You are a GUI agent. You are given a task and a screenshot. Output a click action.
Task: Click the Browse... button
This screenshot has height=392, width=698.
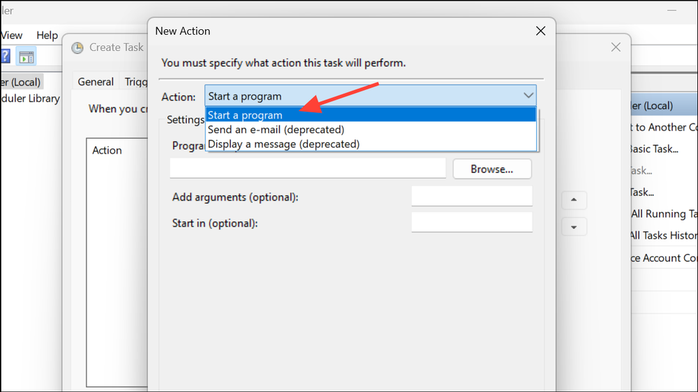pyautogui.click(x=491, y=169)
